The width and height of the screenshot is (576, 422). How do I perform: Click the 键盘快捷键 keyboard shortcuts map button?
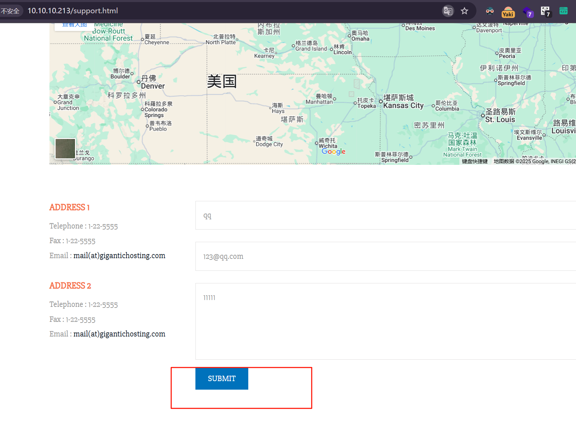[x=475, y=161]
